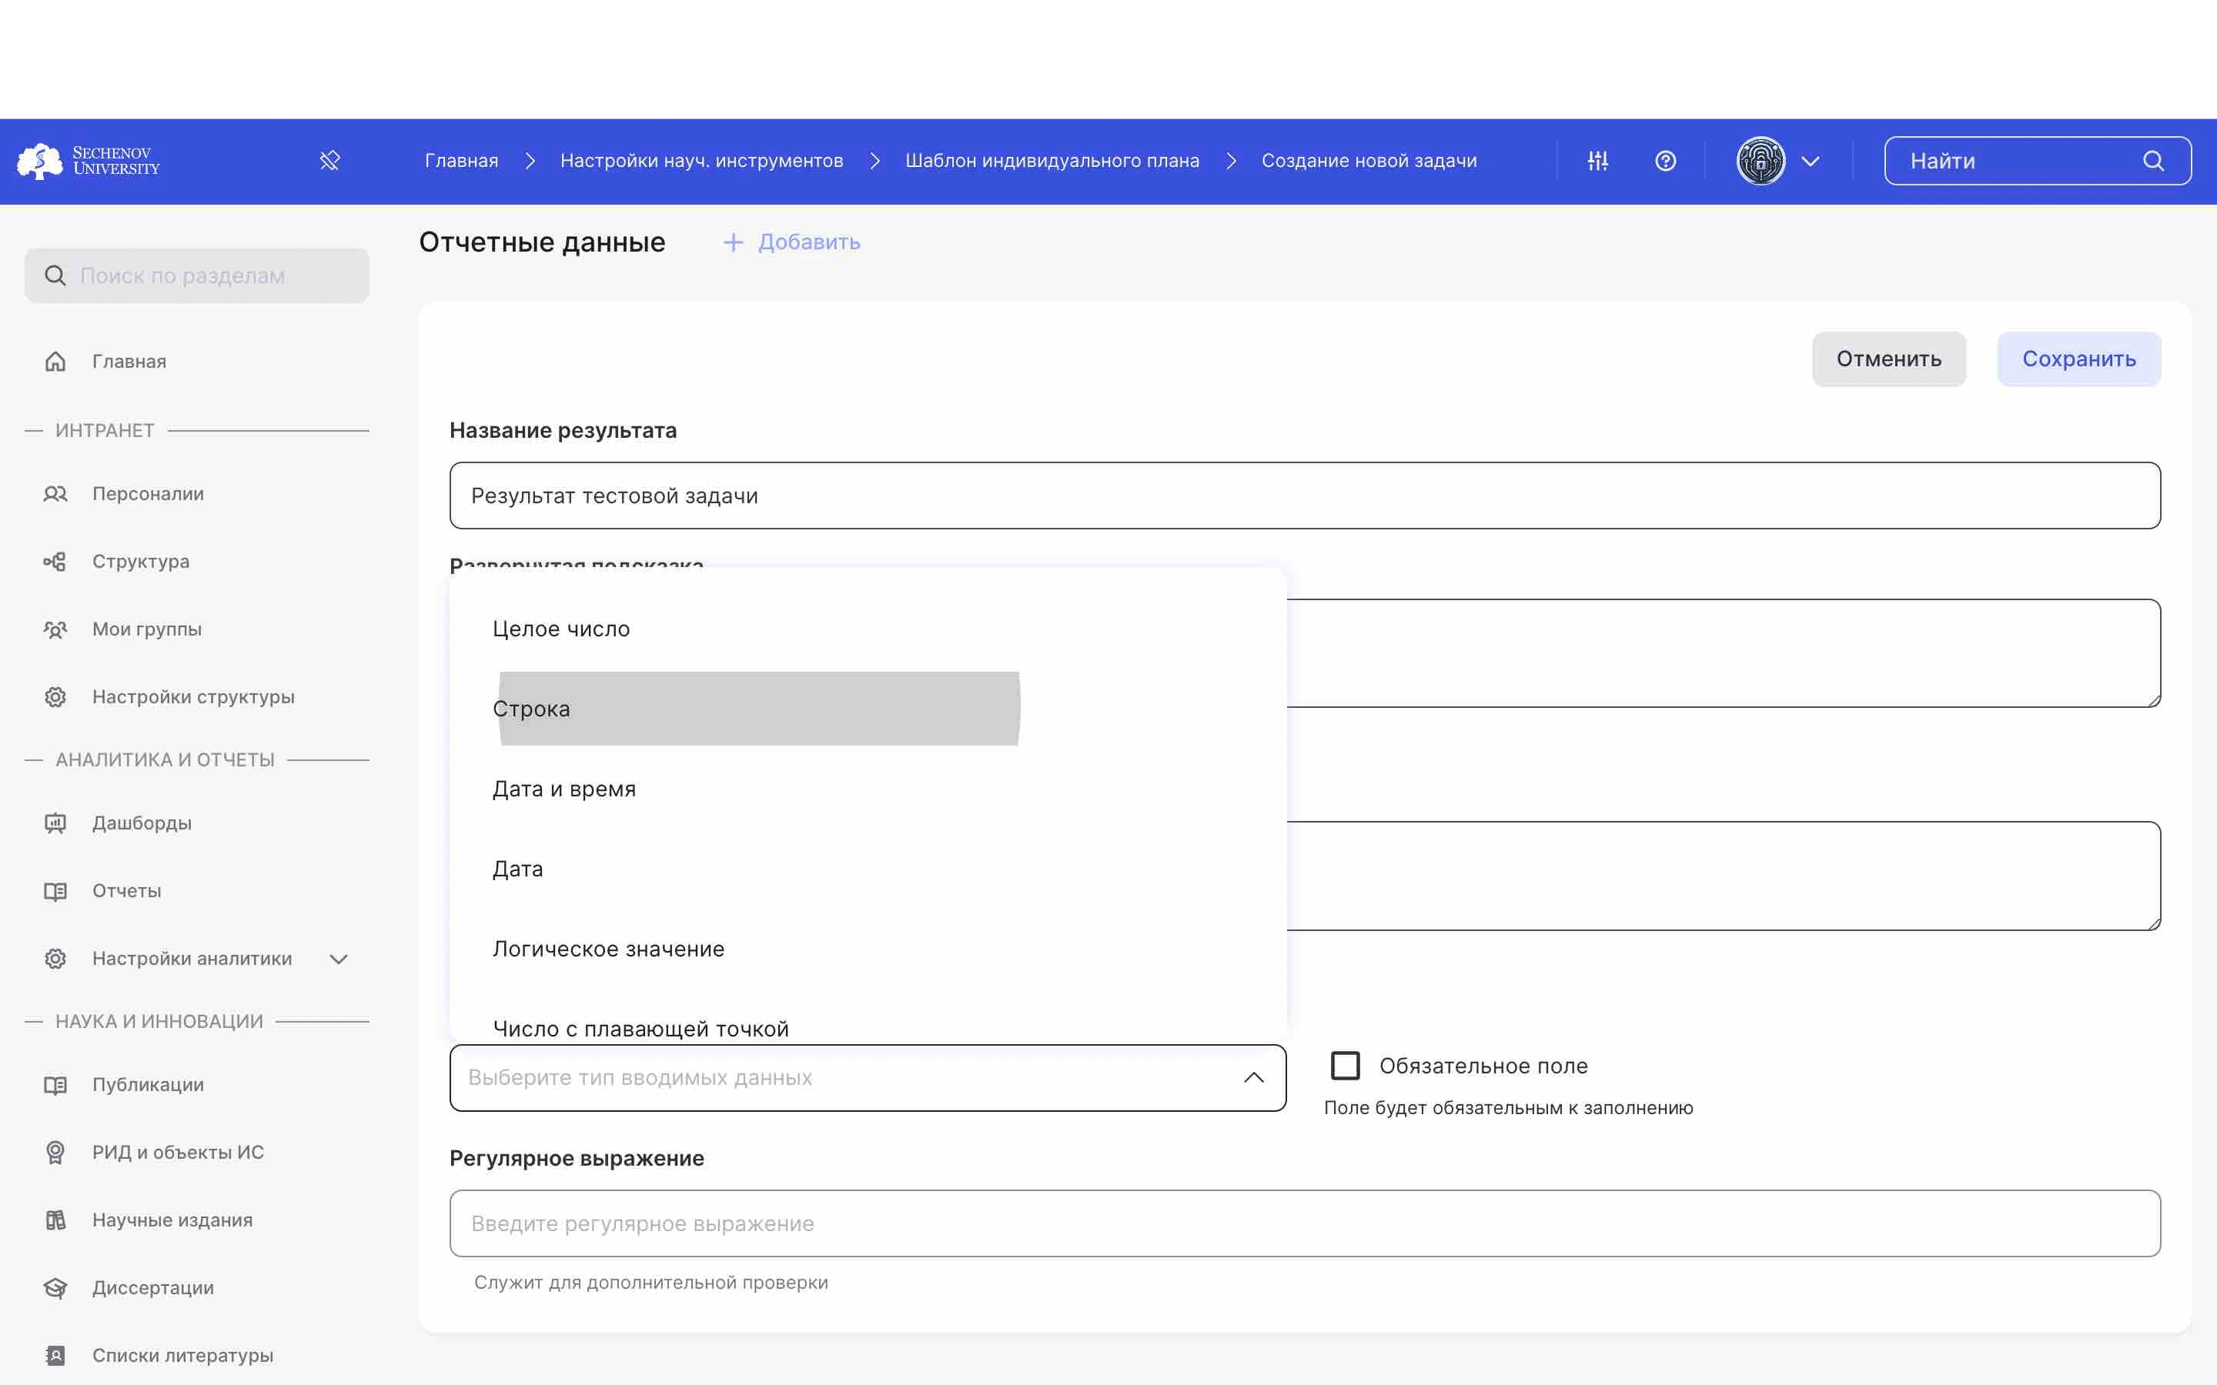
Task: Click the Отменить button
Action: [1888, 358]
